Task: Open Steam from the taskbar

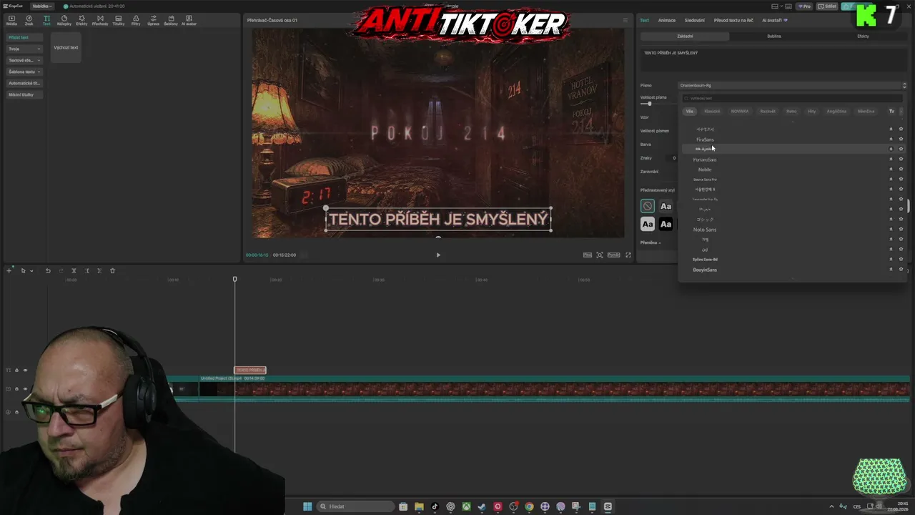Action: 482,506
